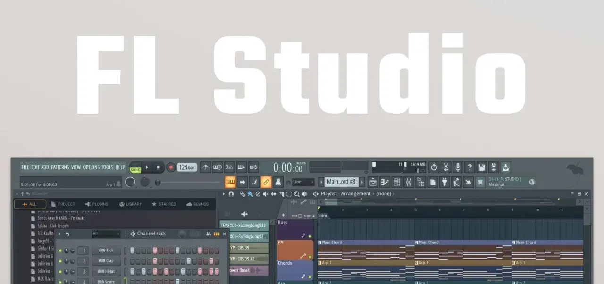Click the undo arrow in Channel rack
The image size is (604, 284).
pyautogui.click(x=67, y=234)
